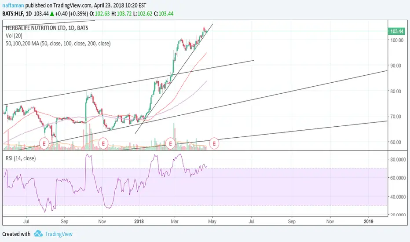Click the 90.00 price axis label
Image resolution: width=410 pixels, height=242 pixels.
(395, 66)
